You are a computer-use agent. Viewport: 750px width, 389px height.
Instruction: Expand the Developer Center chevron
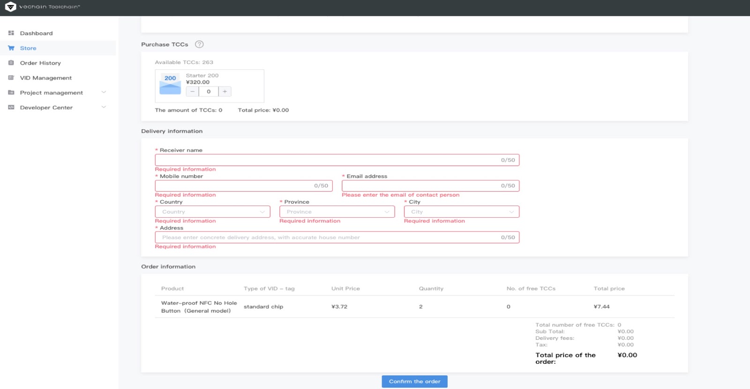[x=104, y=107]
